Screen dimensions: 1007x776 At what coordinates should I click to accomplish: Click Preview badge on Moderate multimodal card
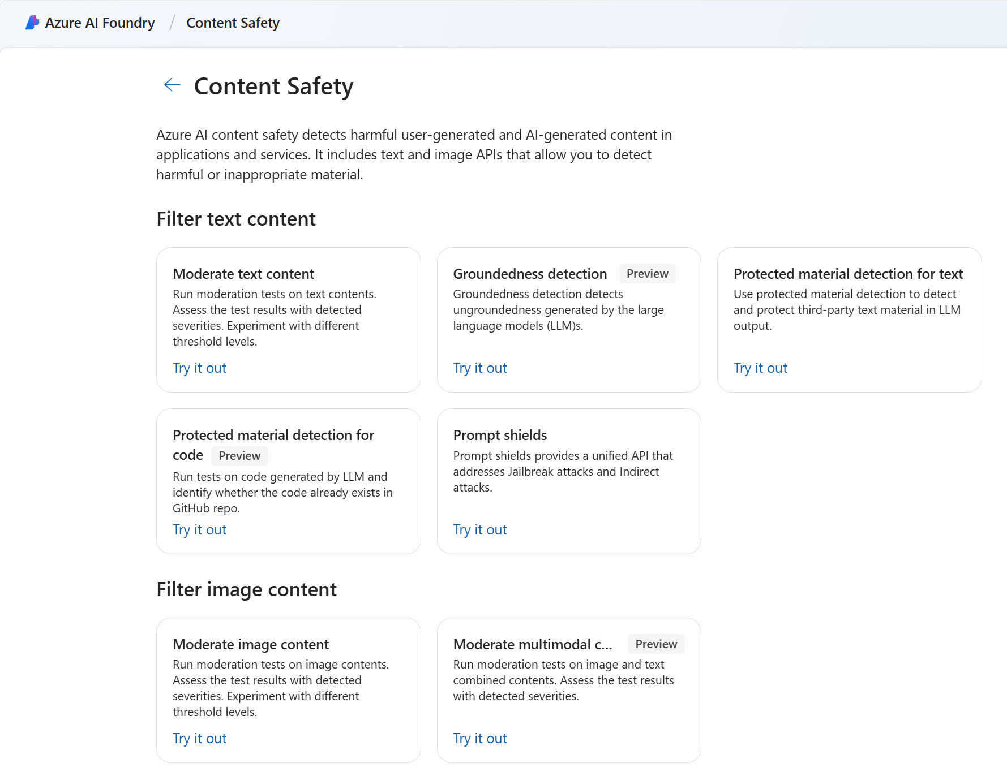point(656,644)
